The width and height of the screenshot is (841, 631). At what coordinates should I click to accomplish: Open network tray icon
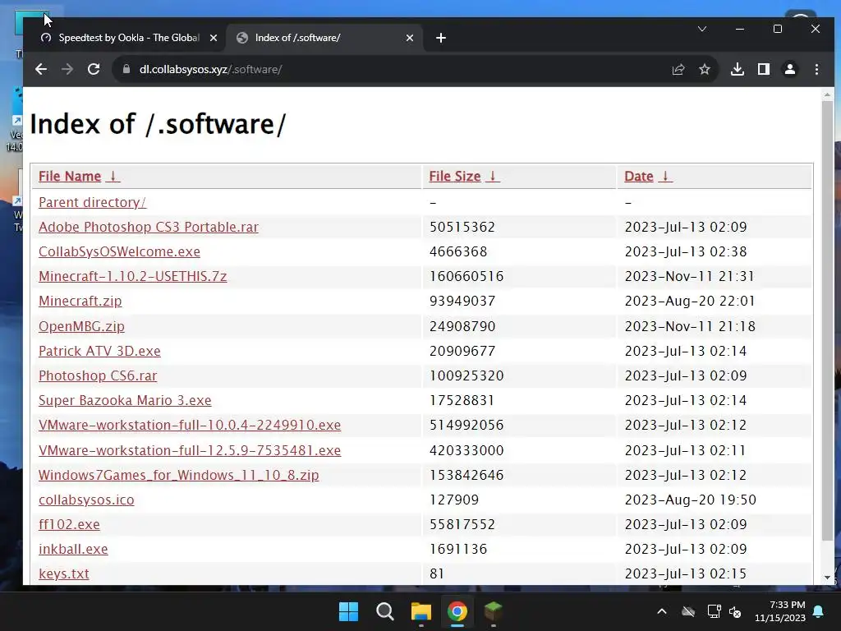[x=714, y=611]
